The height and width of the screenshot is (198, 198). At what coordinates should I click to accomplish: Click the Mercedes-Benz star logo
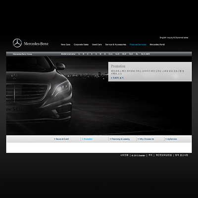tap(17, 43)
